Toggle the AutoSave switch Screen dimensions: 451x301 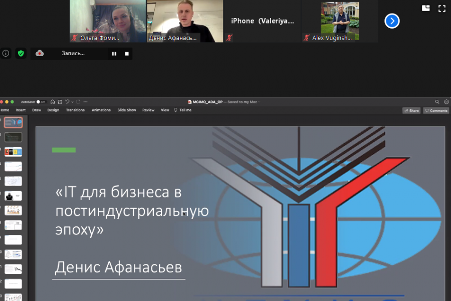tap(41, 102)
